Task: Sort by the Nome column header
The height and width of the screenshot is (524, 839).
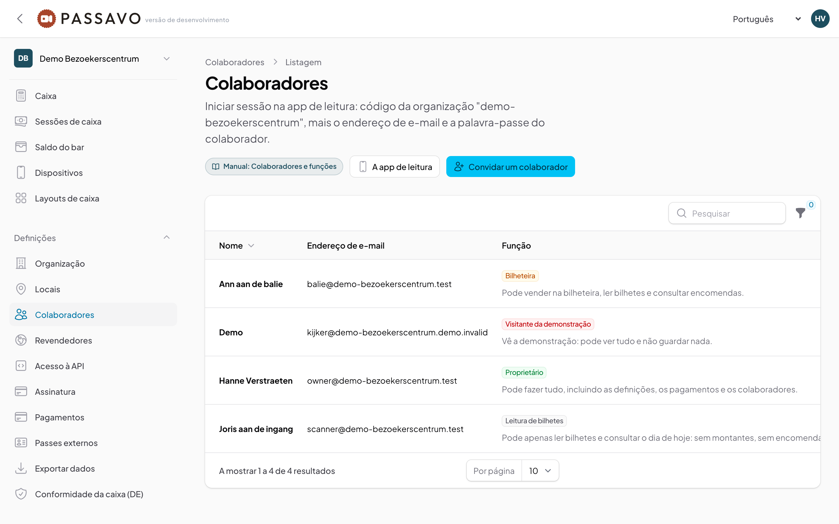Action: click(x=237, y=245)
